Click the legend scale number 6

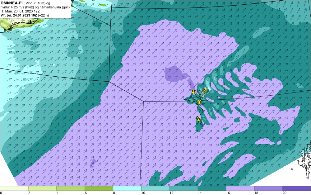[86, 193]
